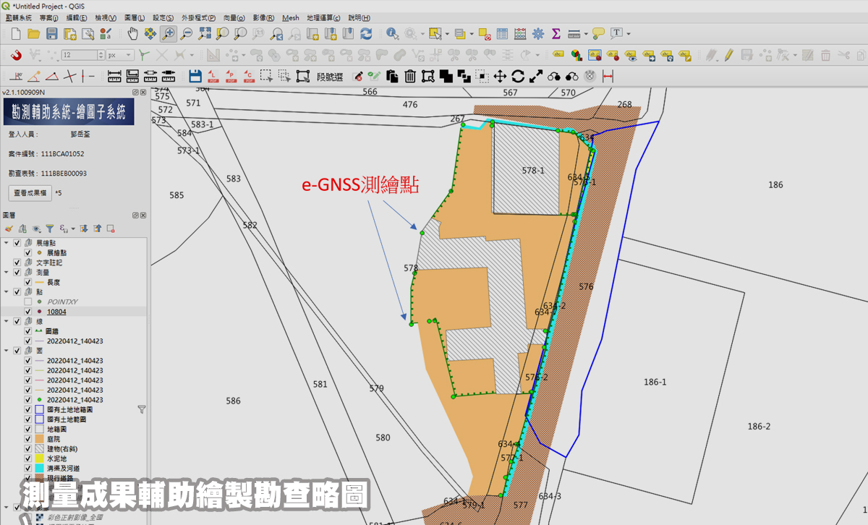Open the Mesh menu
The width and height of the screenshot is (868, 525).
click(x=290, y=17)
